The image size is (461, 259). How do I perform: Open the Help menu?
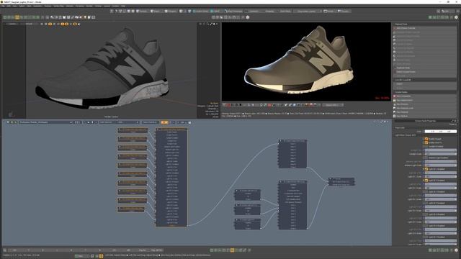(x=123, y=6)
